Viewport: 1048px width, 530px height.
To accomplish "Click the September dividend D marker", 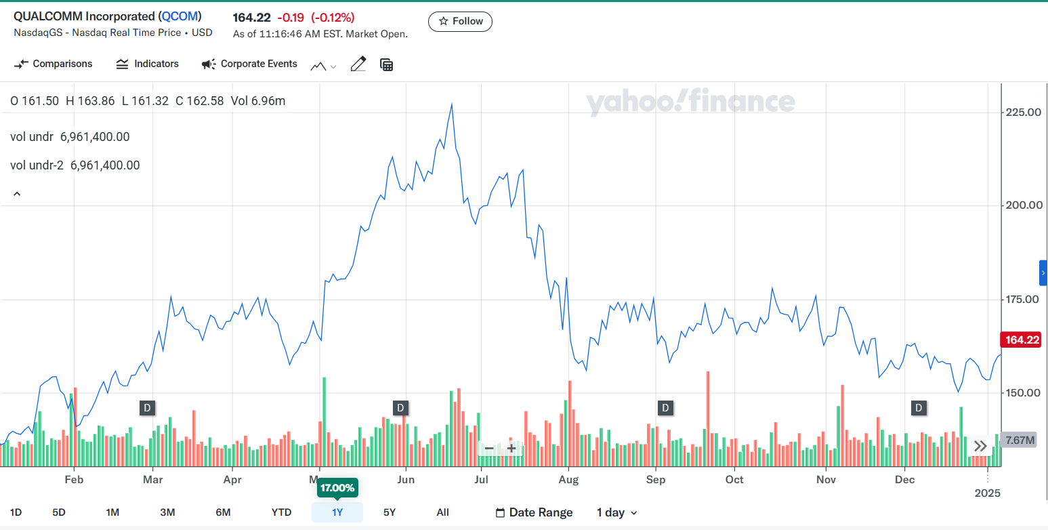I will tap(666, 407).
